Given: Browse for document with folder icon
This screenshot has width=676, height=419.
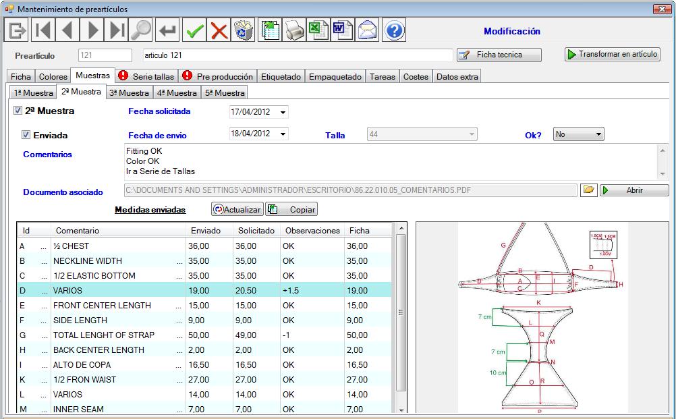Looking at the screenshot, I should coord(589,190).
